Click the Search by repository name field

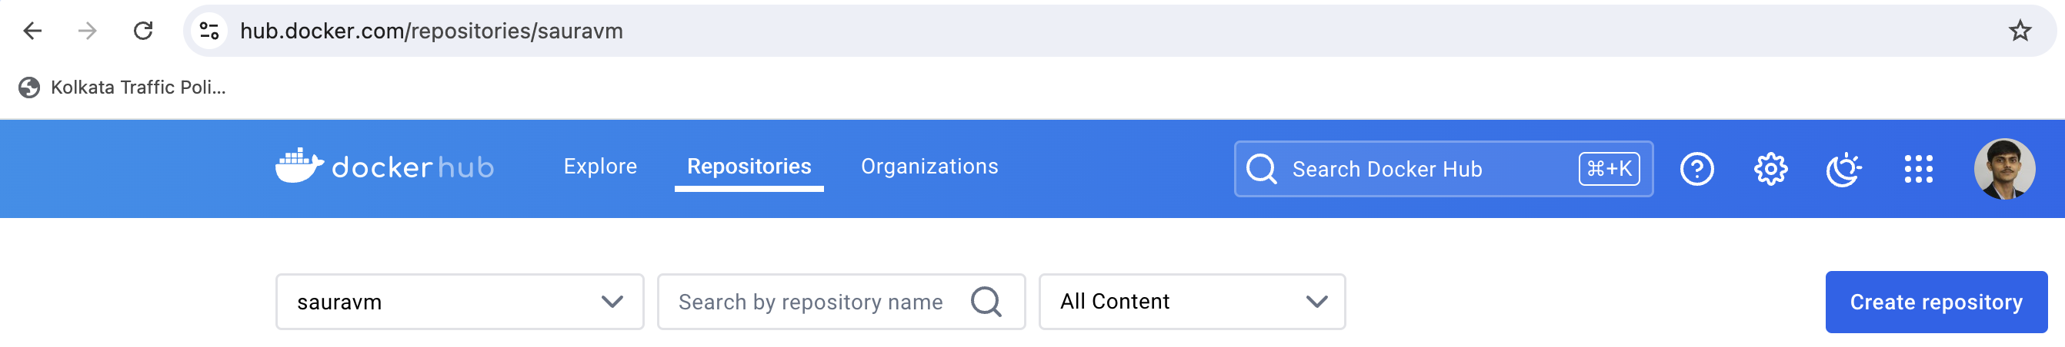click(809, 302)
